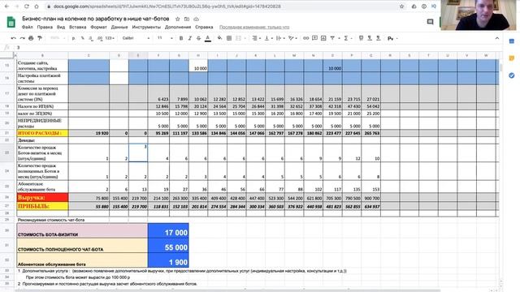Open the fill color picker
This screenshot has height=292, width=520.
pyautogui.click(x=219, y=38)
